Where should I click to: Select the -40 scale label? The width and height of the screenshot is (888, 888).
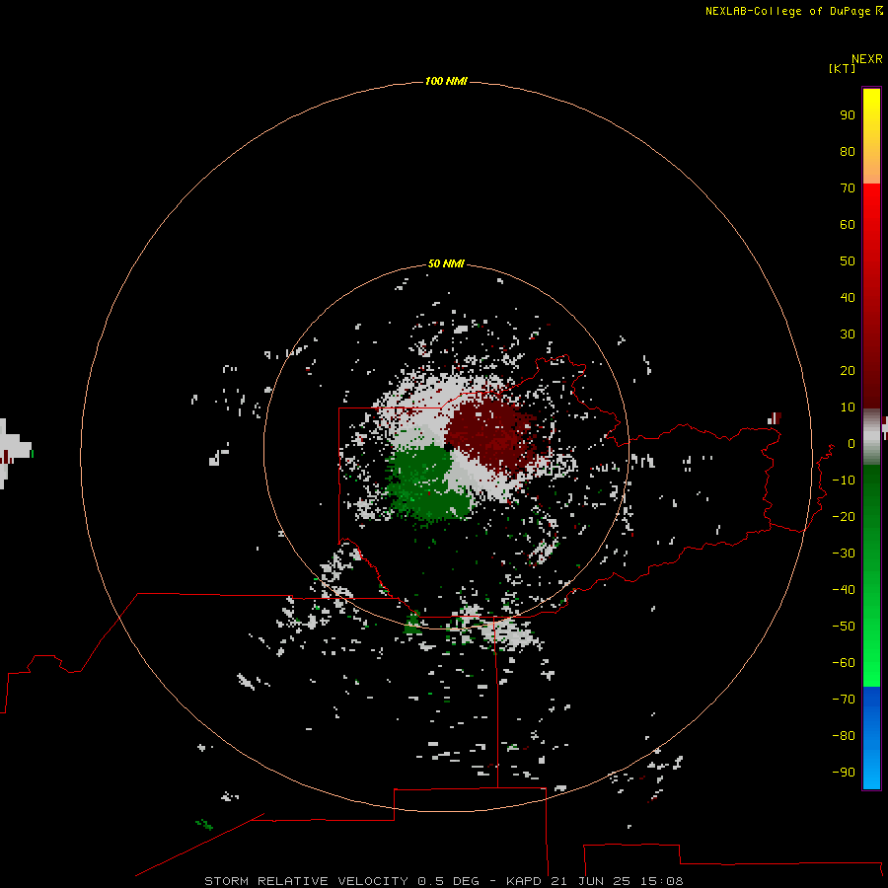[x=844, y=590]
